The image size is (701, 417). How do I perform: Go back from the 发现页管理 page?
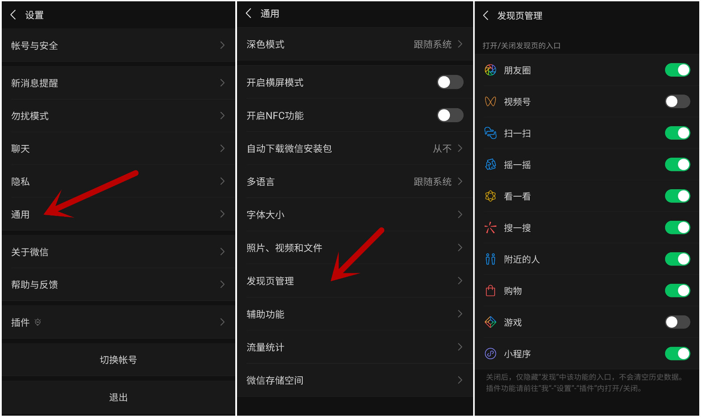coord(486,16)
